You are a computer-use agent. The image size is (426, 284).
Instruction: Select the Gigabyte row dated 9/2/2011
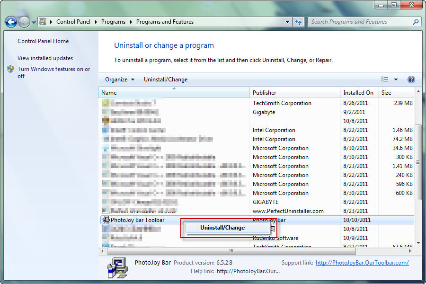pos(257,112)
